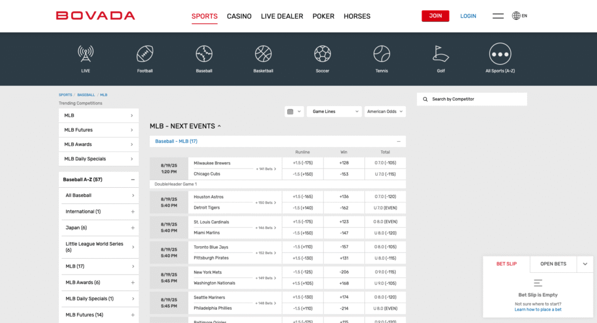Open All Sports (A-Z) icon
This screenshot has height=323, width=597.
pos(500,54)
